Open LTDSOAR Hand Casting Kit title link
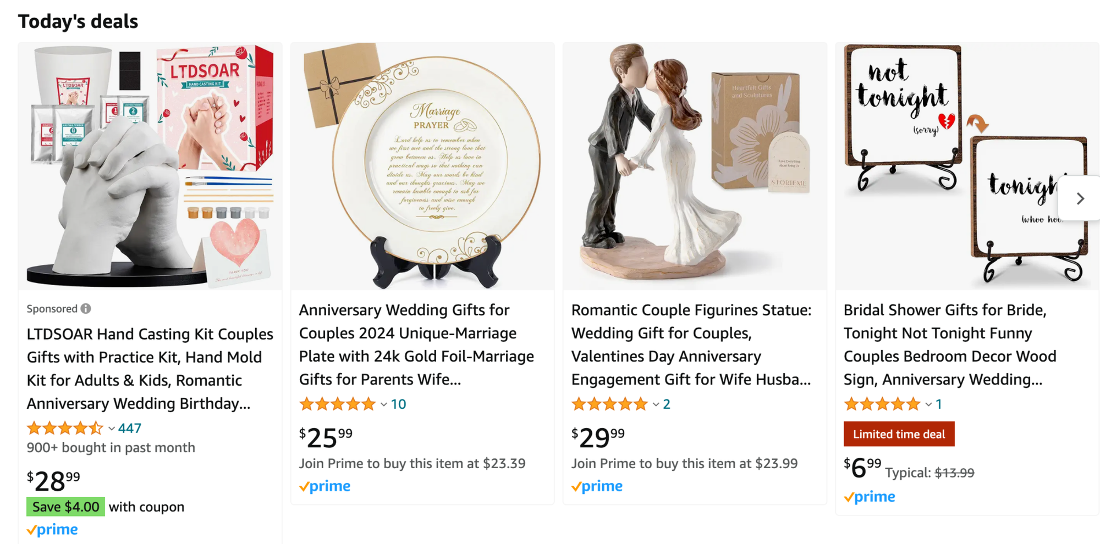Screen dimensions: 1100x544 [x=150, y=369]
